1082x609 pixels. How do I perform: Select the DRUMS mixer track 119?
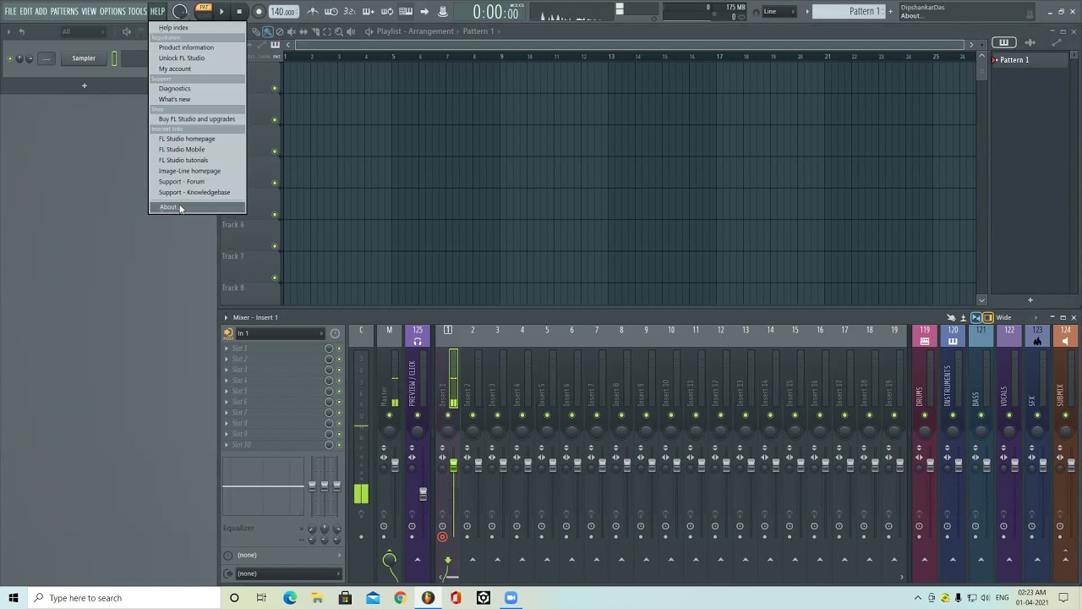(925, 337)
